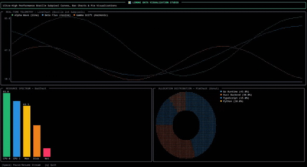
Task: Click '[Space] Pause/Resume Stream' hint
Action: pos(21,165)
